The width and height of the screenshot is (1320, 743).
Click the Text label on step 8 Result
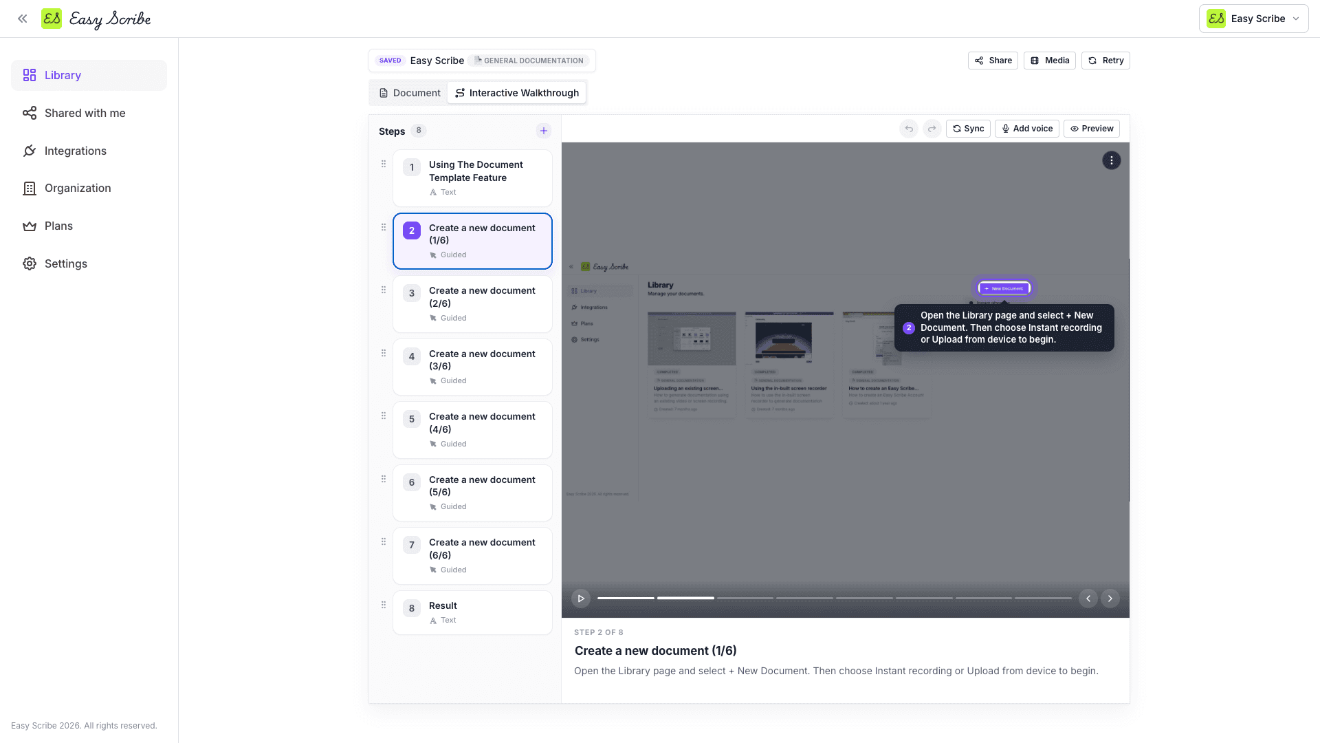point(448,621)
